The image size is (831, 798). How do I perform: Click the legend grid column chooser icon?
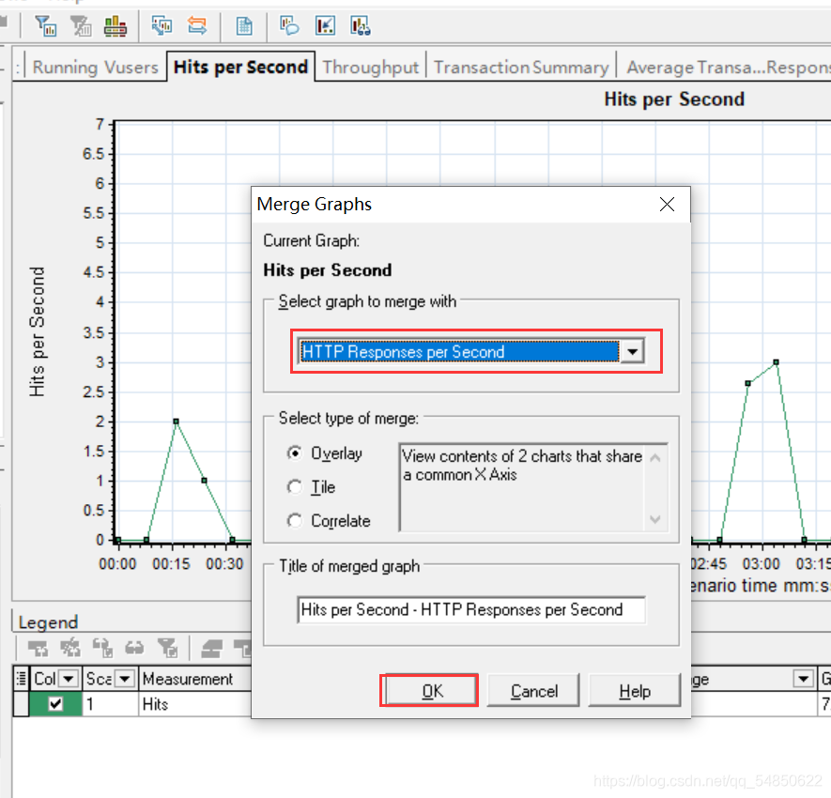tap(21, 678)
